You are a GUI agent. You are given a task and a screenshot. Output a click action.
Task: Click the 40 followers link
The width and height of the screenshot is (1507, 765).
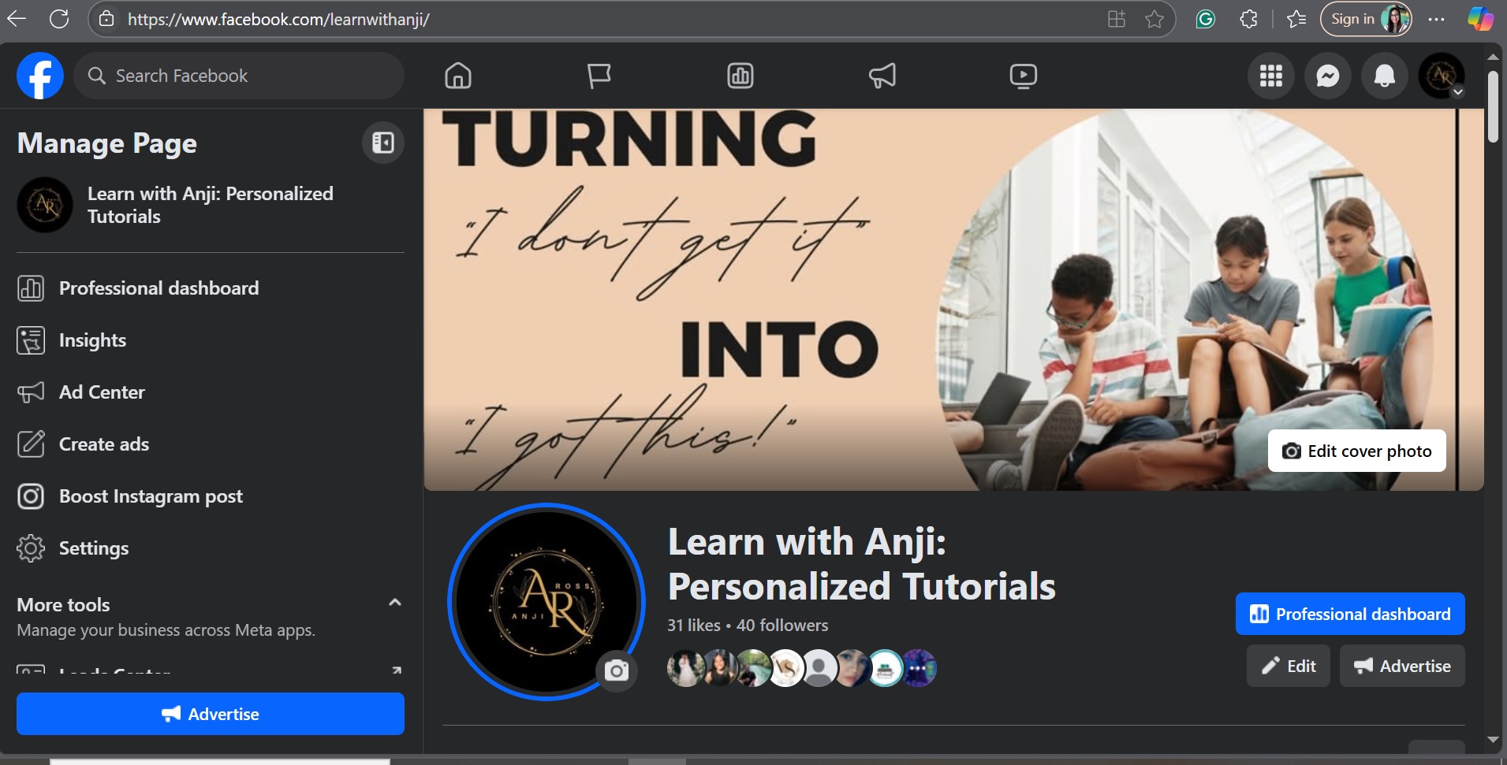click(782, 626)
